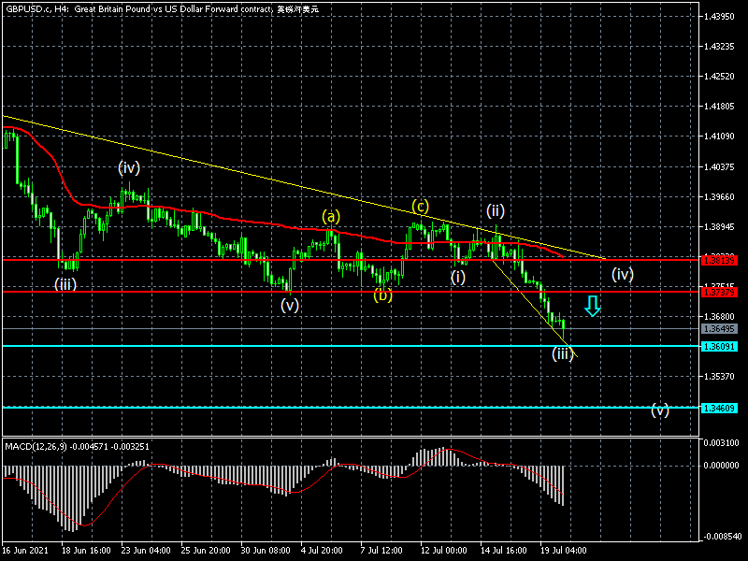
Task: Click the cyan down arrow marker
Action: [592, 305]
